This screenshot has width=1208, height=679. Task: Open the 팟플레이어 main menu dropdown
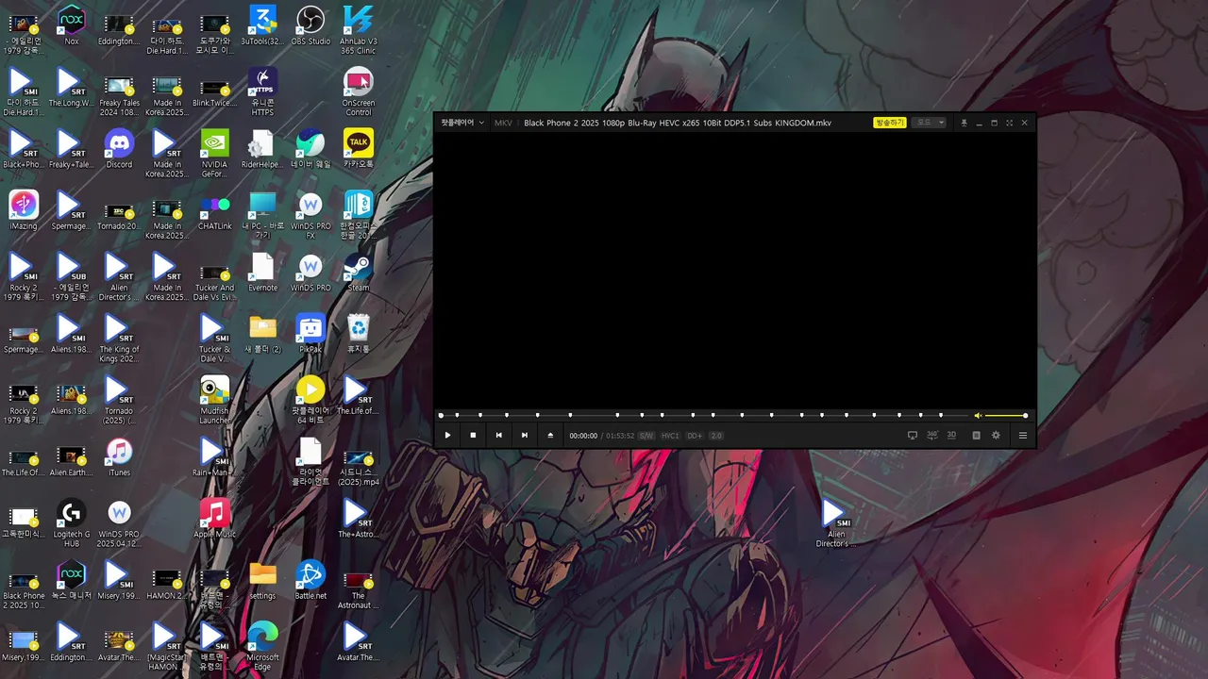tap(462, 123)
